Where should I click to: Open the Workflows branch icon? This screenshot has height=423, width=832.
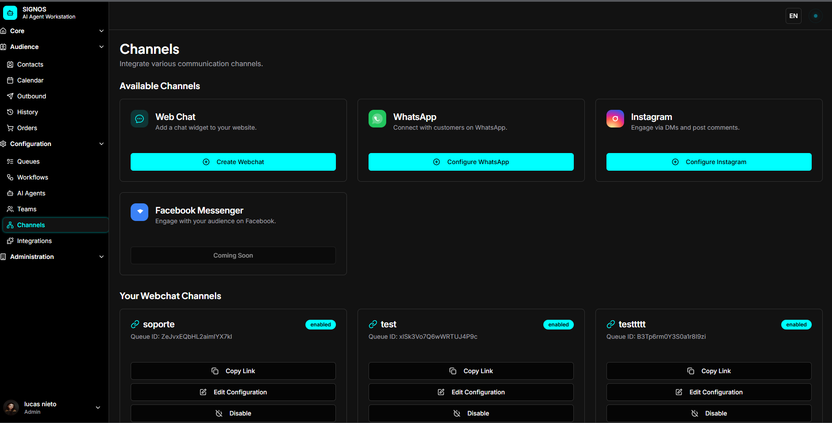(10, 177)
